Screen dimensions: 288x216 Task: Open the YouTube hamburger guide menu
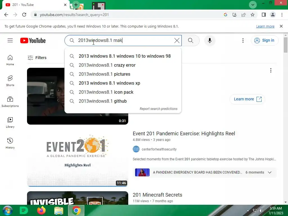click(x=10, y=40)
